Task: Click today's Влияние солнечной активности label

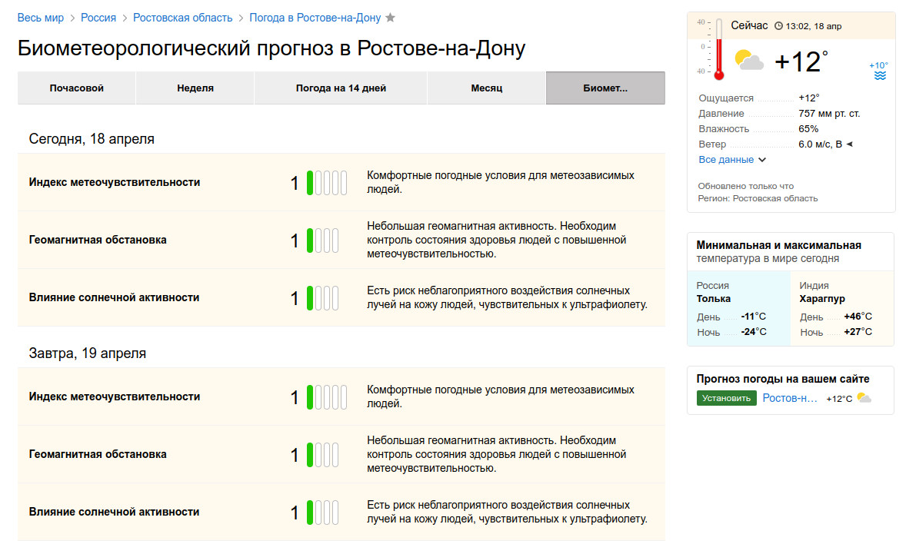Action: pos(114,298)
